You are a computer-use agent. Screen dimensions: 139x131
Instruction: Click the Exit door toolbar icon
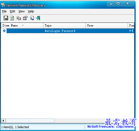pos(38,18)
